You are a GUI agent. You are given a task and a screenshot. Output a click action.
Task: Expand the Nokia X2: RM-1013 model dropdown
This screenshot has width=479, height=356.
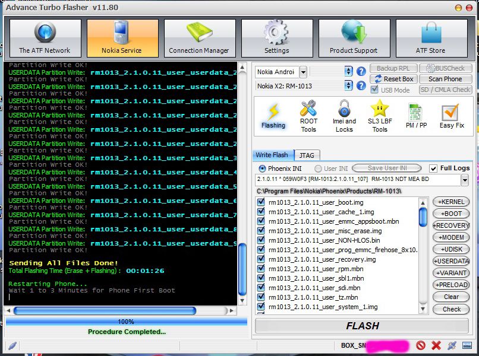[x=349, y=86]
